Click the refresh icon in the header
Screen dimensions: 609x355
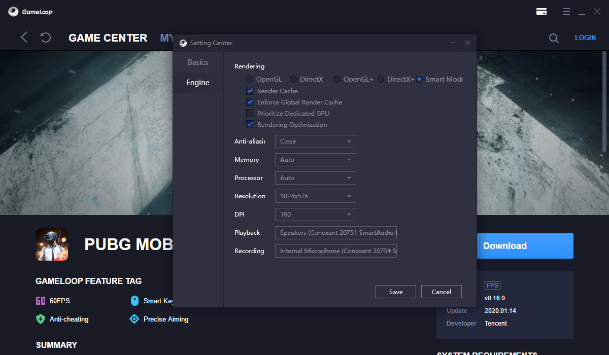pos(46,38)
